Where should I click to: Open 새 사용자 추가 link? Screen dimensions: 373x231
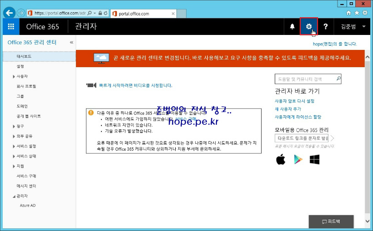[288, 109]
